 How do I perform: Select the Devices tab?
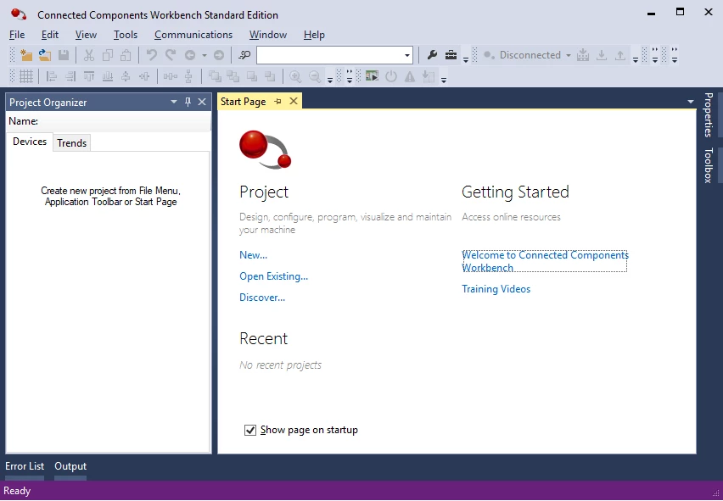tap(30, 142)
